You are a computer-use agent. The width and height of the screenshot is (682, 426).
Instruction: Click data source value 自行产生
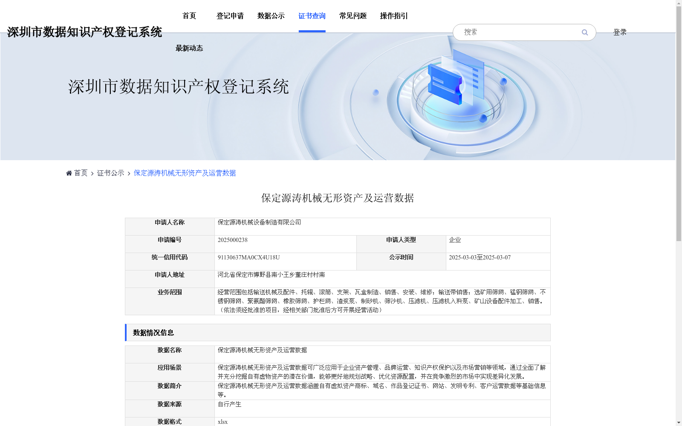tap(229, 404)
